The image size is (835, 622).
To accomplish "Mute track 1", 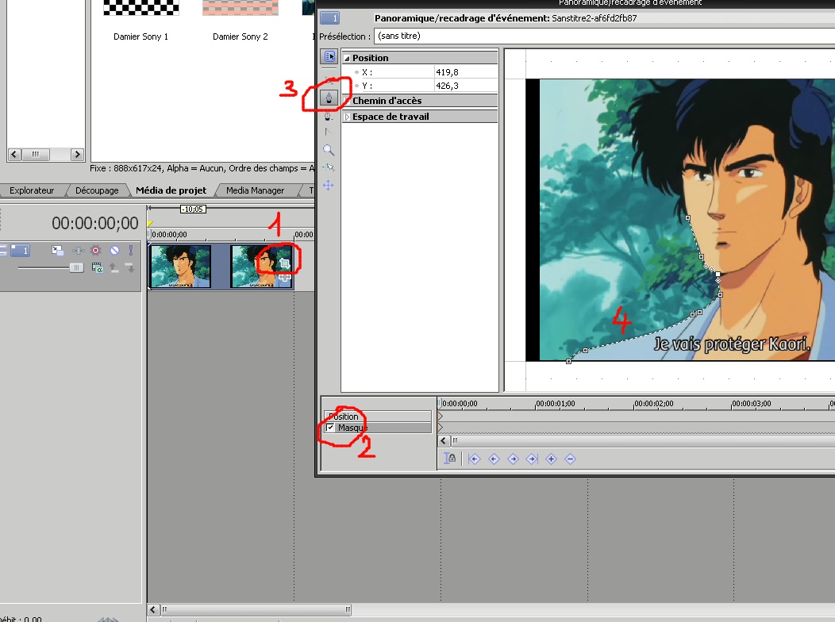I will coord(114,250).
